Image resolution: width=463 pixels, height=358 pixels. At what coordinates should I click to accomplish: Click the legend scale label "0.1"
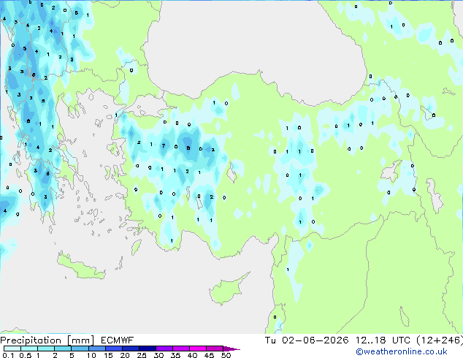pyautogui.click(x=8, y=355)
